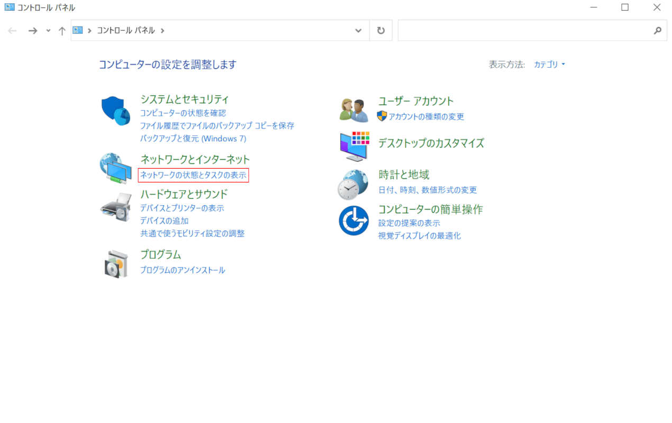
Task: Expand the chevron after コントロール パネル breadcrumb
Action: pos(162,31)
